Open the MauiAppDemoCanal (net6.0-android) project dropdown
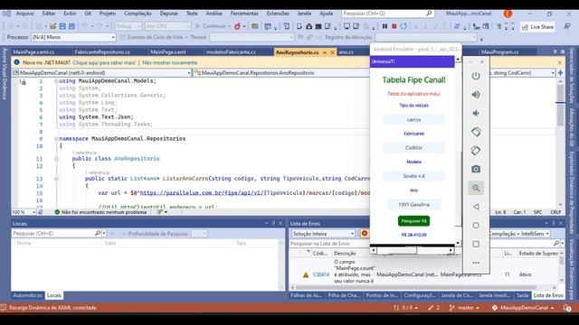This screenshot has height=325, width=579. point(101,73)
